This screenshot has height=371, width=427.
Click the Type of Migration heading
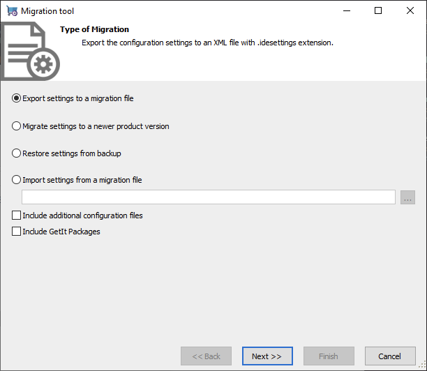tap(94, 29)
